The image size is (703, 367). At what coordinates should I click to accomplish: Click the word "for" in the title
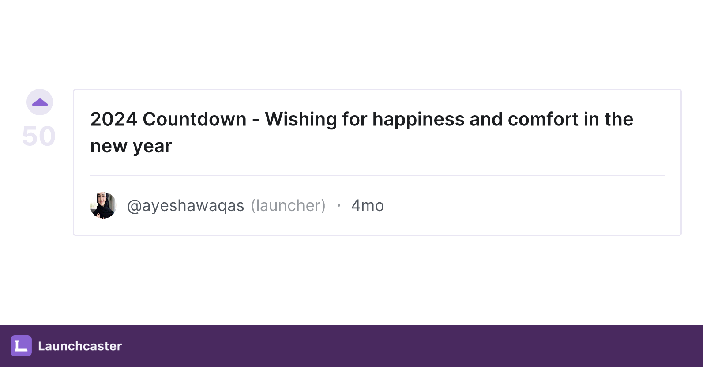355,119
